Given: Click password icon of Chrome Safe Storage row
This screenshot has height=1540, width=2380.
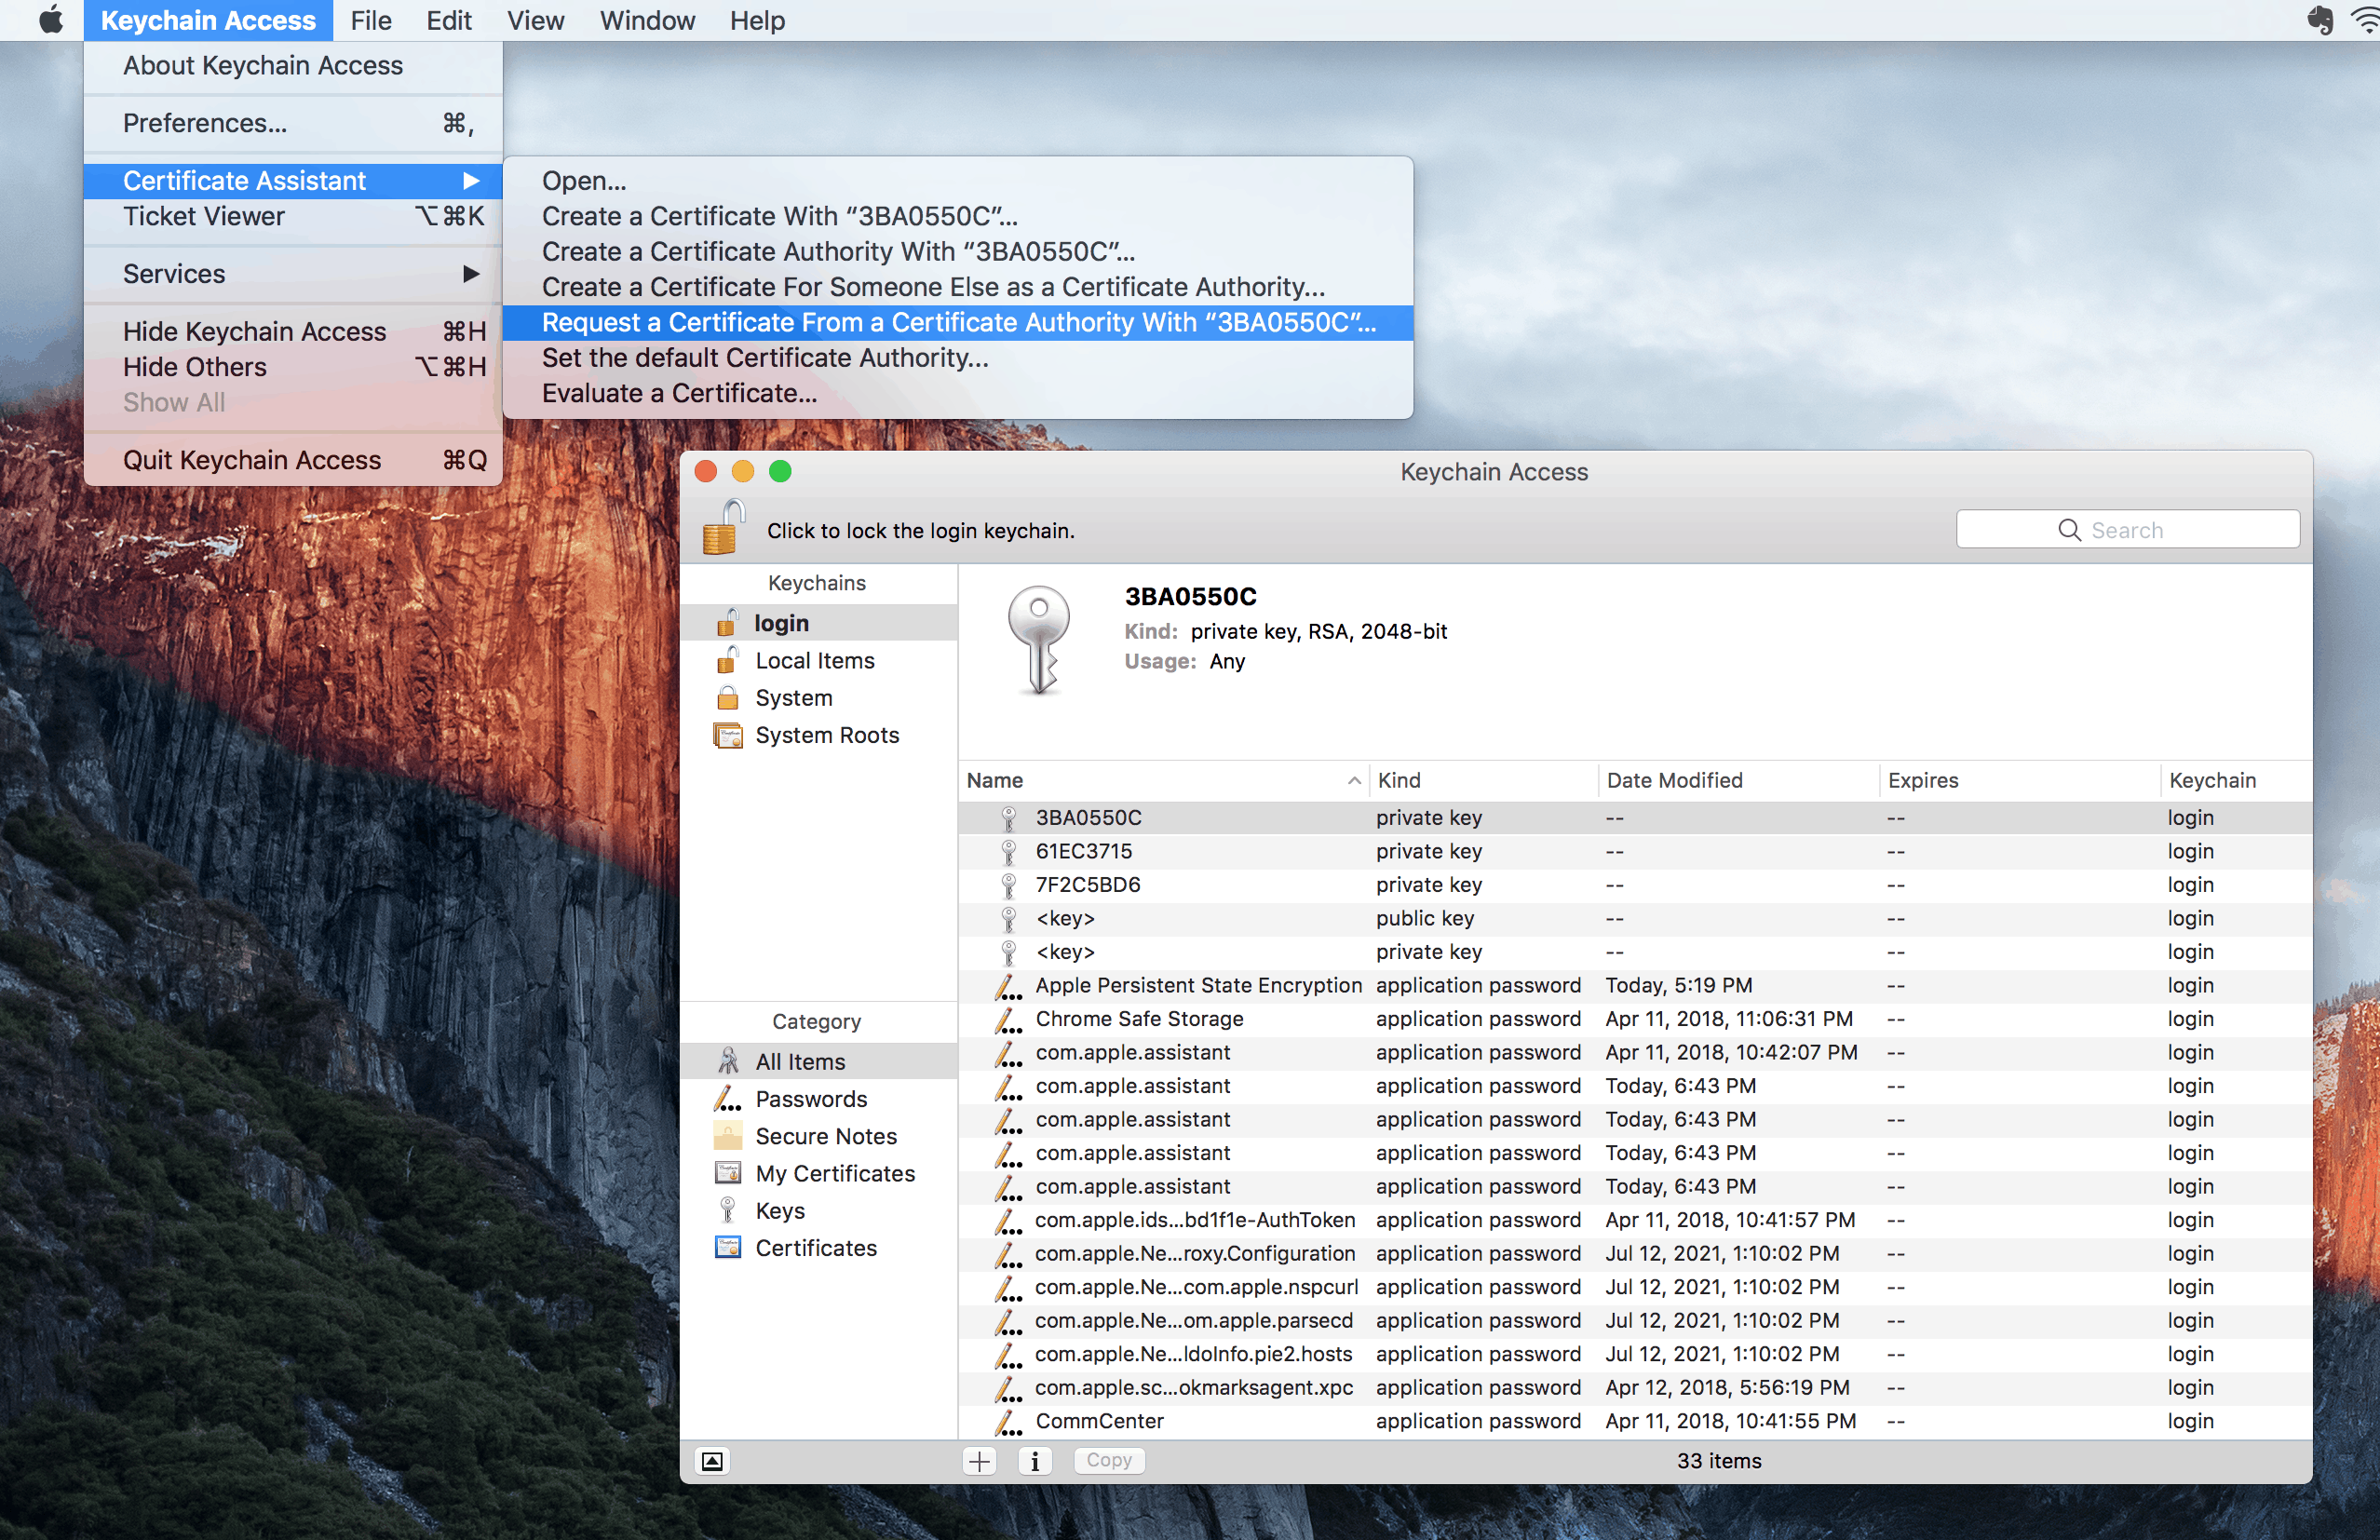Looking at the screenshot, I should tap(1008, 1019).
